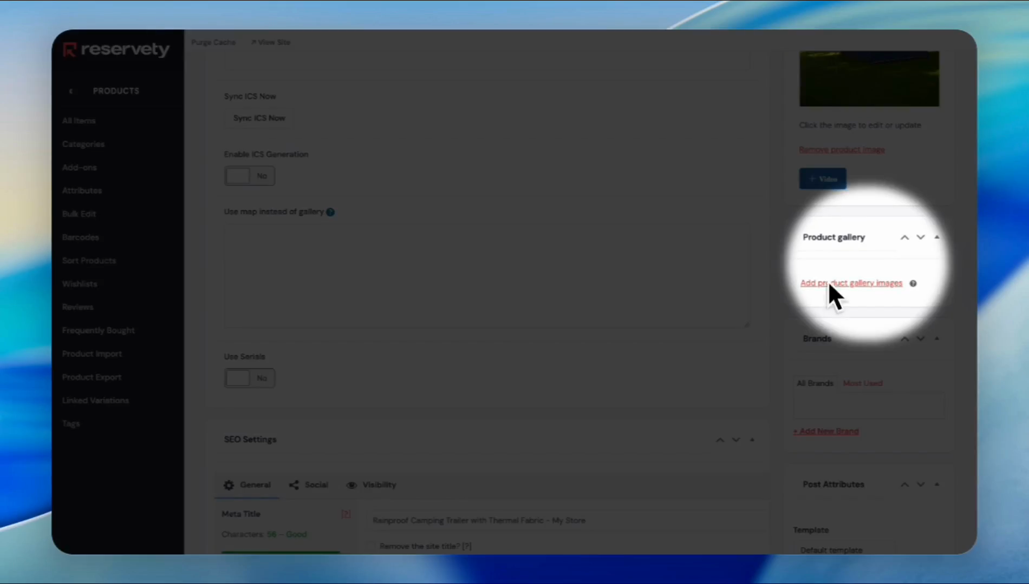
Task: Click the blue Video button
Action: click(822, 179)
